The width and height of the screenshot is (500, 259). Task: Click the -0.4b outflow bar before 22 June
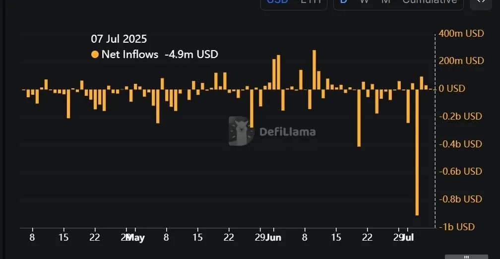[359, 118]
